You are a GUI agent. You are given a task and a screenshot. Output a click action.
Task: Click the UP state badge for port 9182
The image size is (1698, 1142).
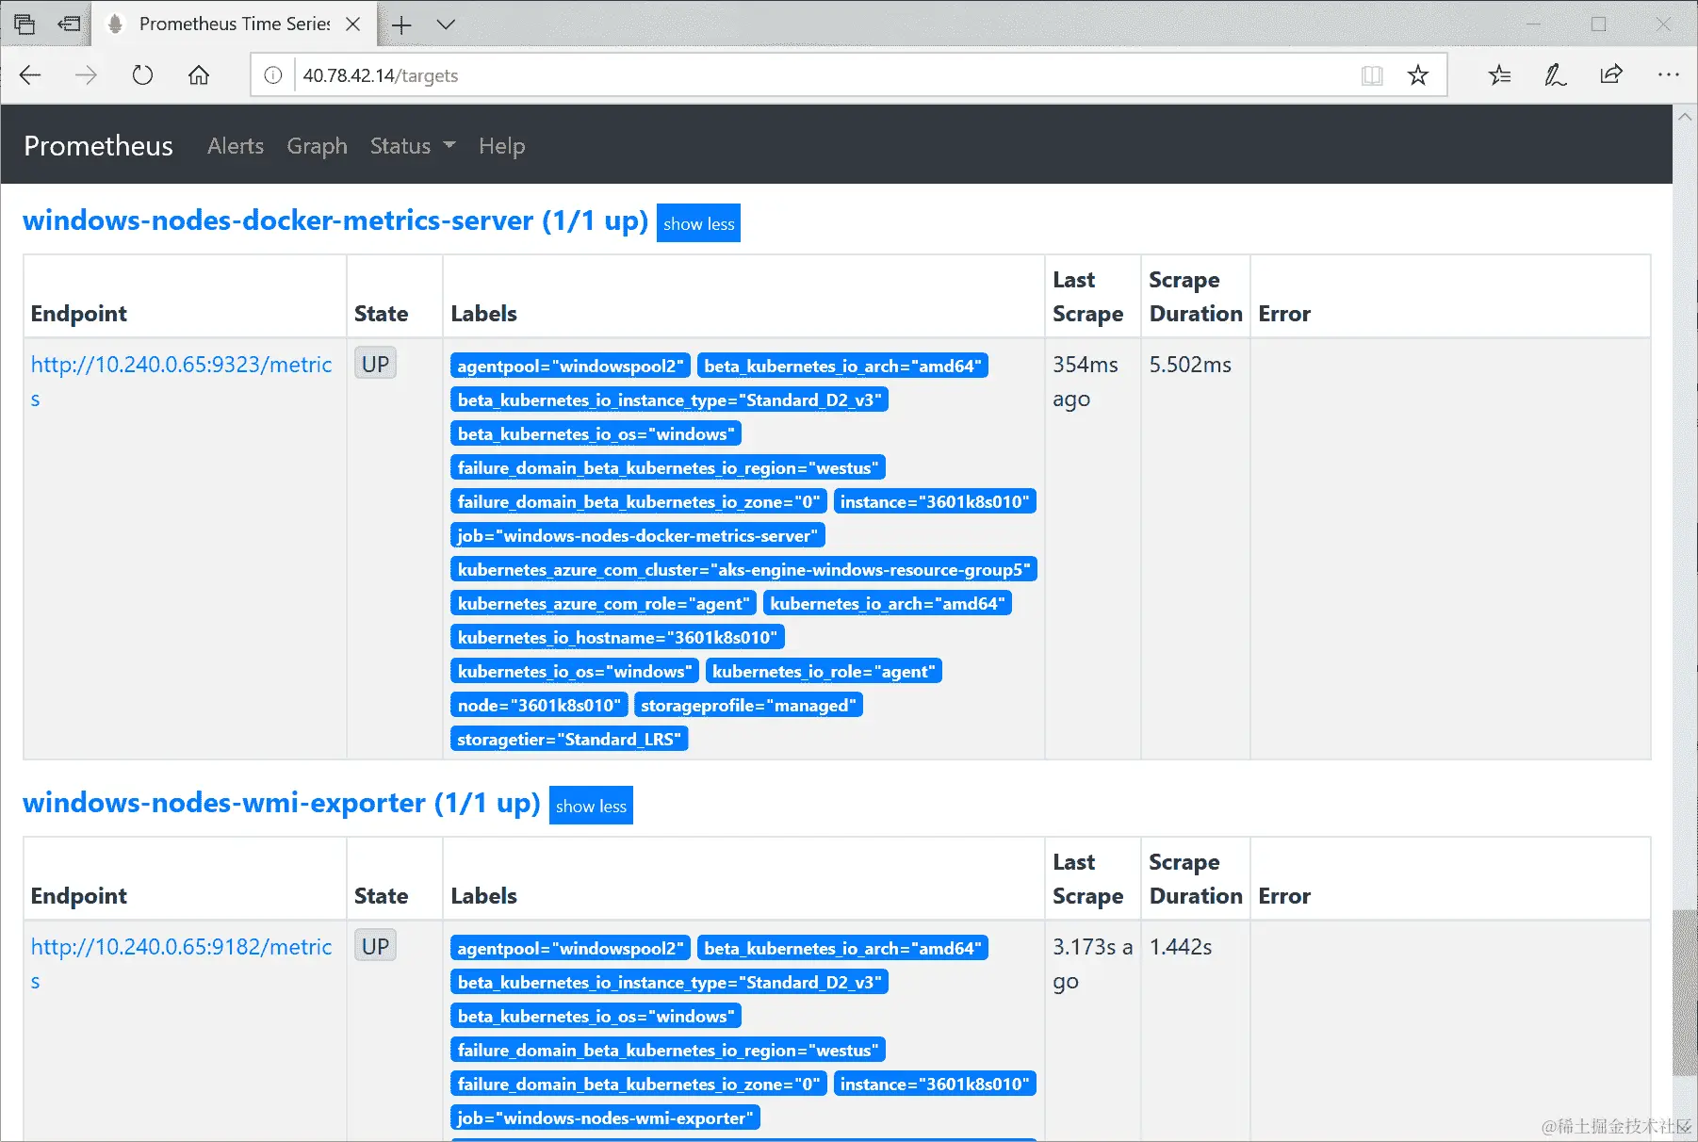pyautogui.click(x=375, y=946)
